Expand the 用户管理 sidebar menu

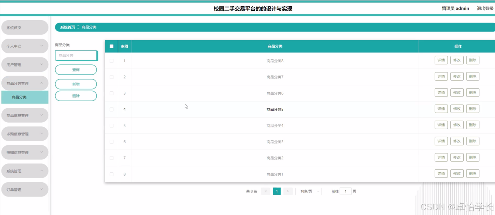click(x=25, y=64)
